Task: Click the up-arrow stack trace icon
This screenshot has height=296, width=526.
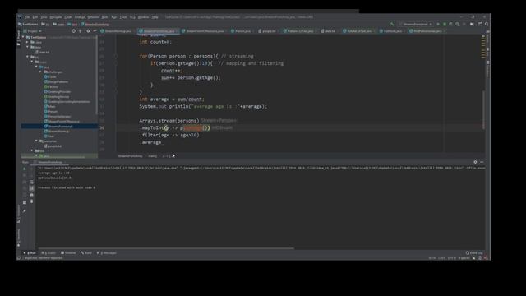Action: coord(31,169)
